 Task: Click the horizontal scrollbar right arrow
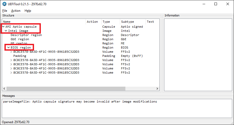click(157, 88)
